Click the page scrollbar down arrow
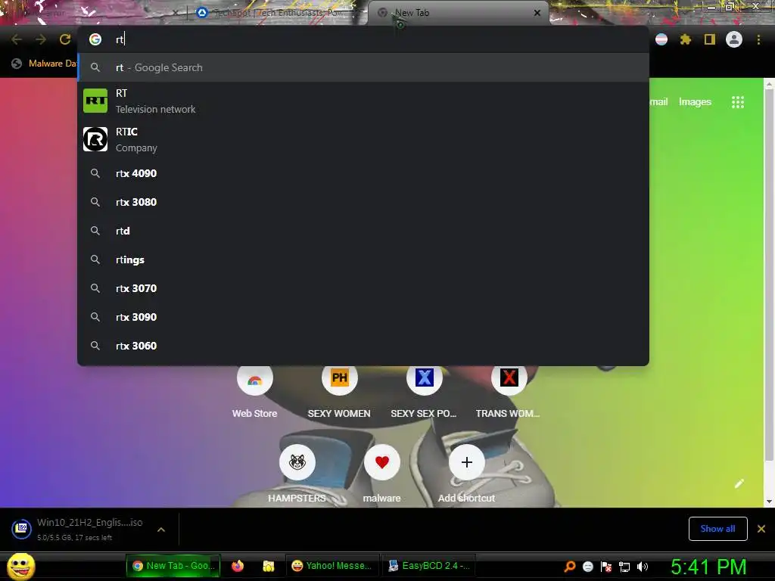 769,502
